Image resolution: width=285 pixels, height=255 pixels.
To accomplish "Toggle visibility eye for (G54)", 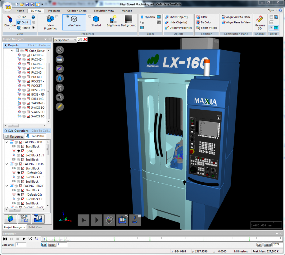I will (x=18, y=151).
